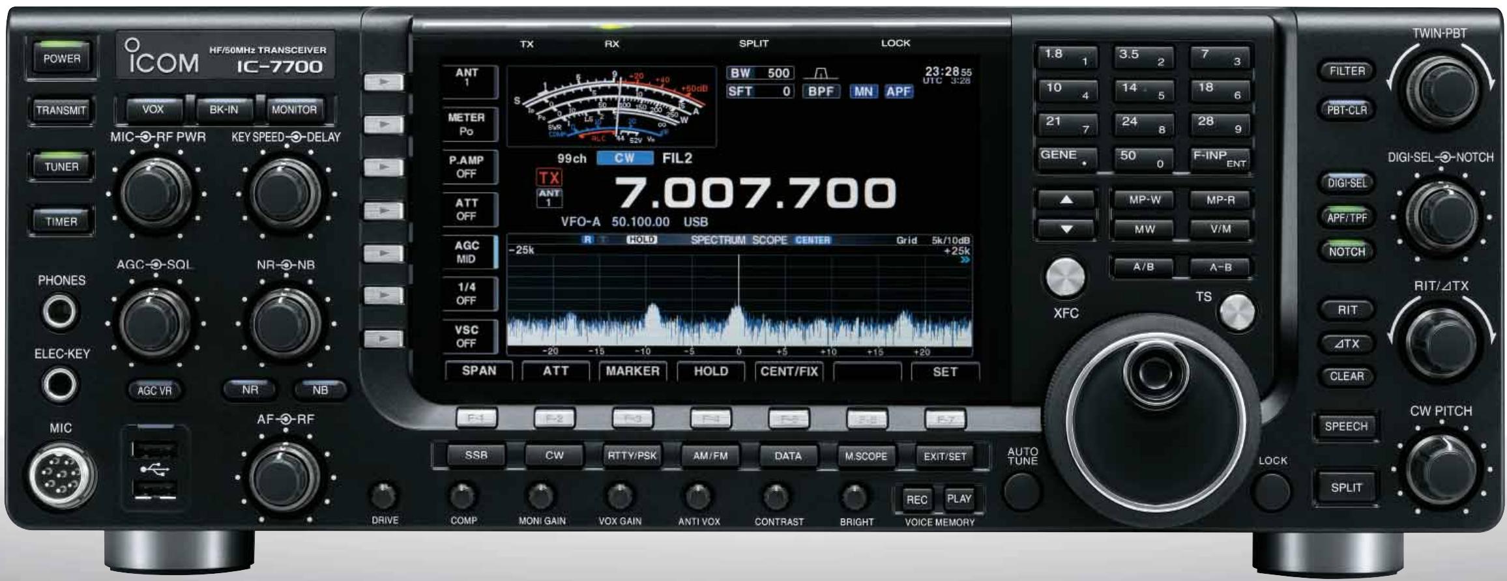Toggle the APF/TPF button

pos(1347,218)
